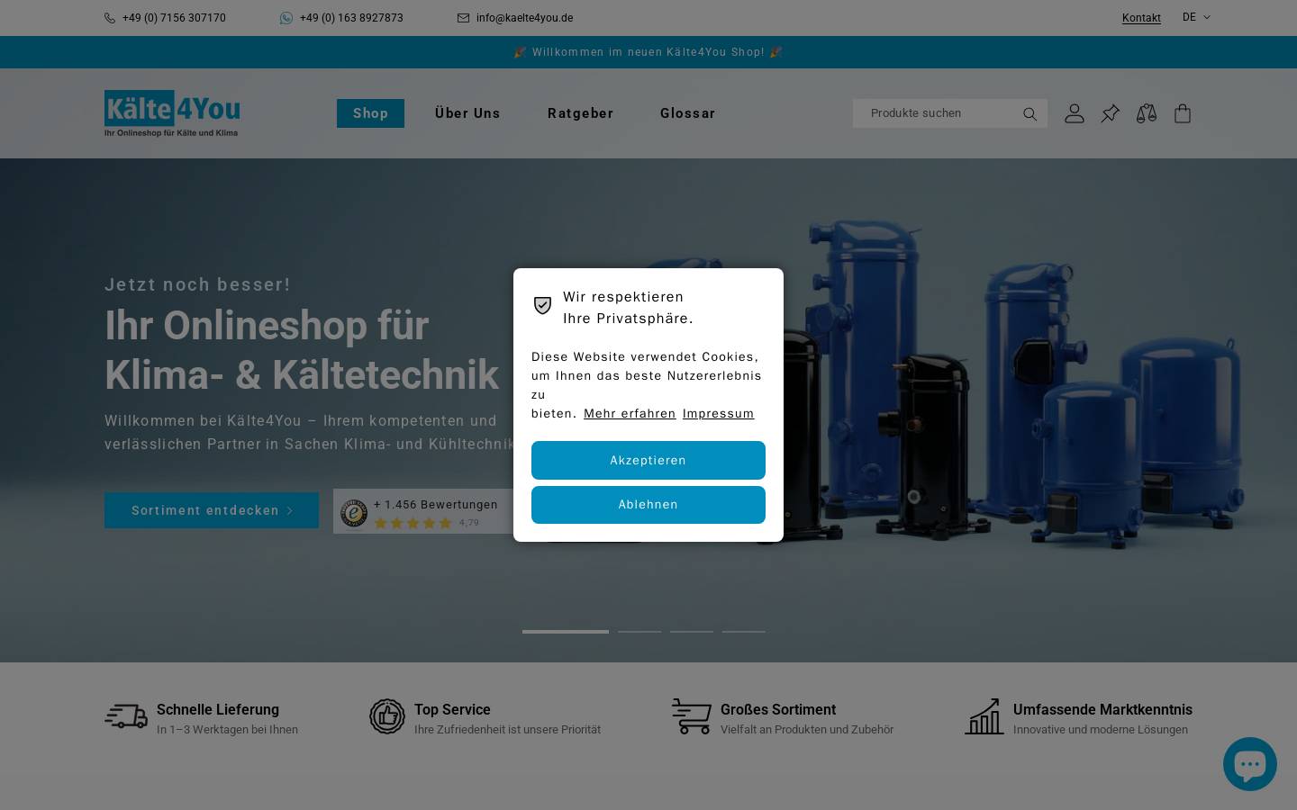The width and height of the screenshot is (1297, 810).
Task: Click the market knowledge chart icon
Action: [x=984, y=716]
